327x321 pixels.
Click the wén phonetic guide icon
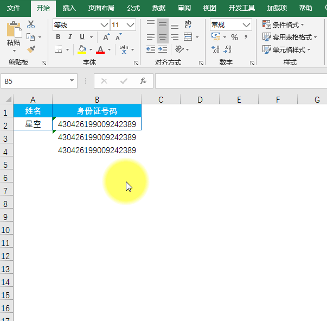tap(124, 49)
